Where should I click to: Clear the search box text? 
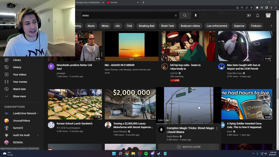(x=176, y=16)
